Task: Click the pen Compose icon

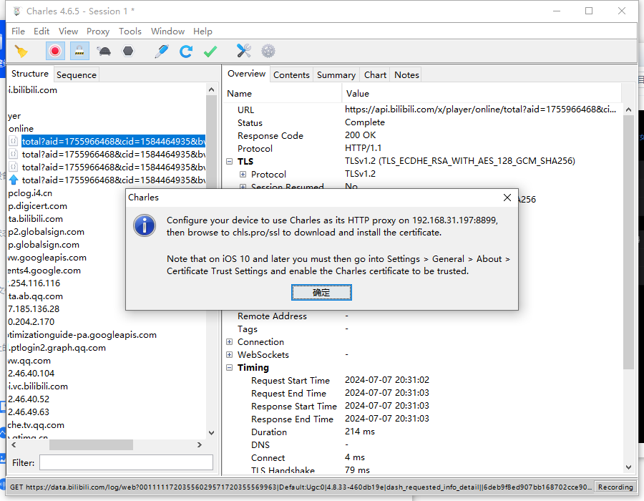Action: 162,52
